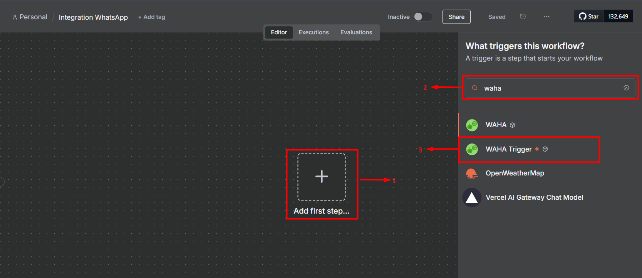Screen dimensions: 642x278
Task: Click the cube icon on WAHA Trigger
Action: pos(545,149)
